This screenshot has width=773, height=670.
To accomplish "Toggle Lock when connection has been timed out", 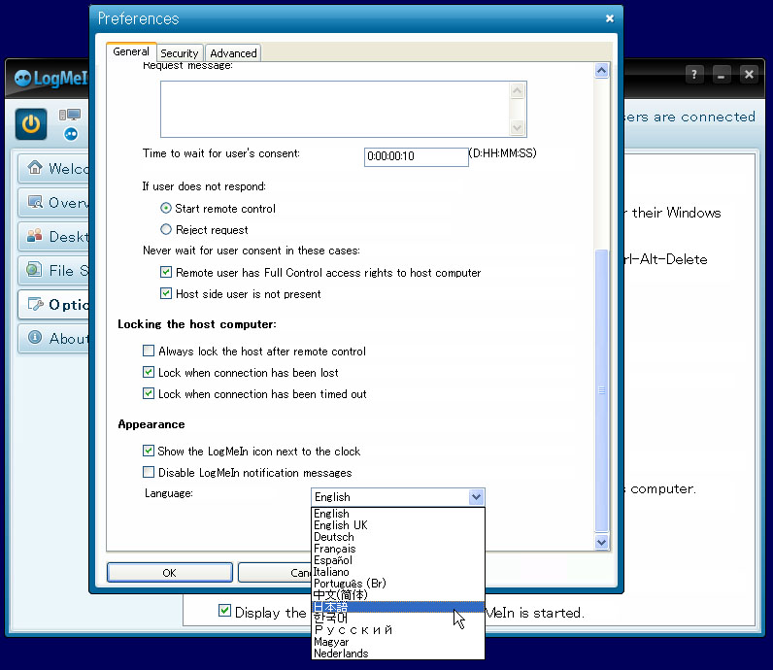I will pos(149,393).
